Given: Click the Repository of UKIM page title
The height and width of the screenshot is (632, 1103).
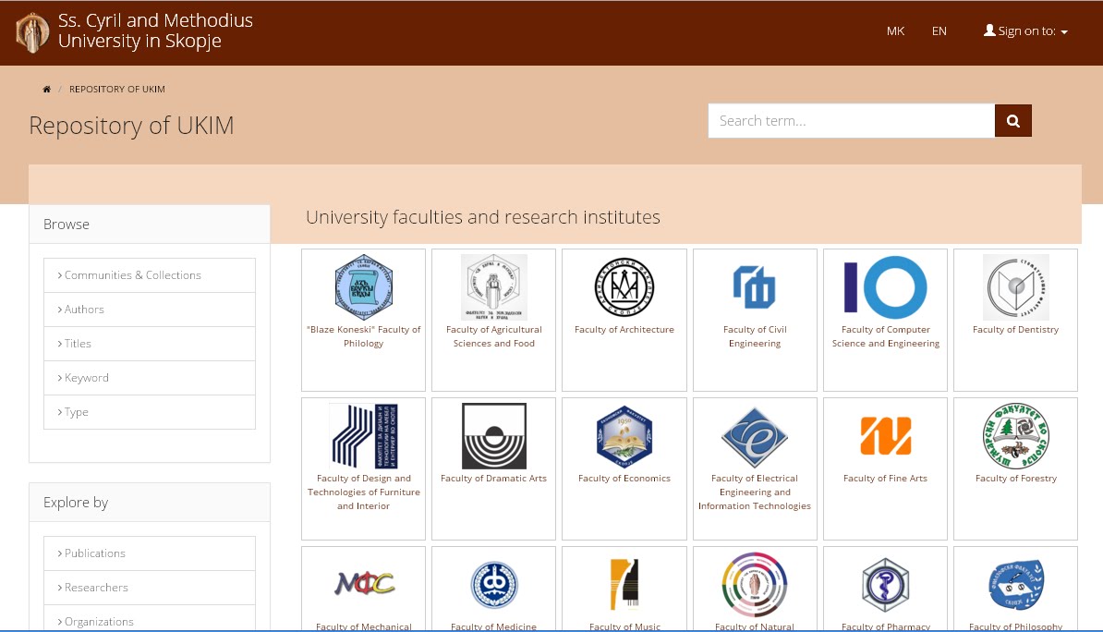Looking at the screenshot, I should [131, 126].
